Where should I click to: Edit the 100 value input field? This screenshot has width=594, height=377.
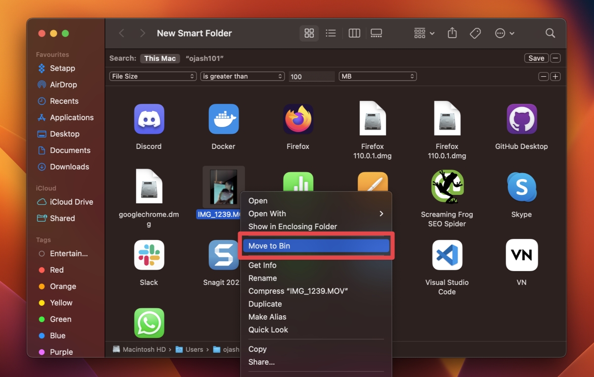(x=311, y=76)
